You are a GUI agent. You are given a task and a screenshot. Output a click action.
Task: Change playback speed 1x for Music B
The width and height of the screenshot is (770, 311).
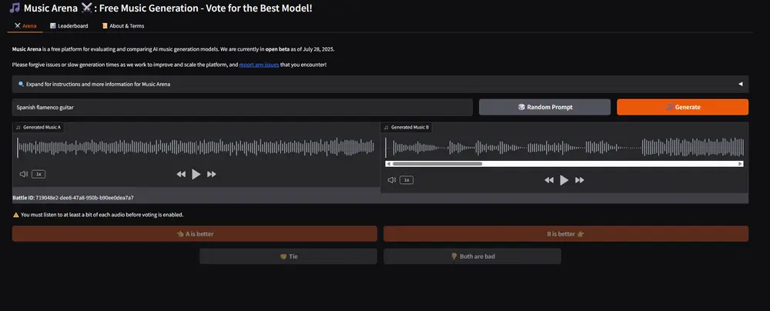coord(407,179)
